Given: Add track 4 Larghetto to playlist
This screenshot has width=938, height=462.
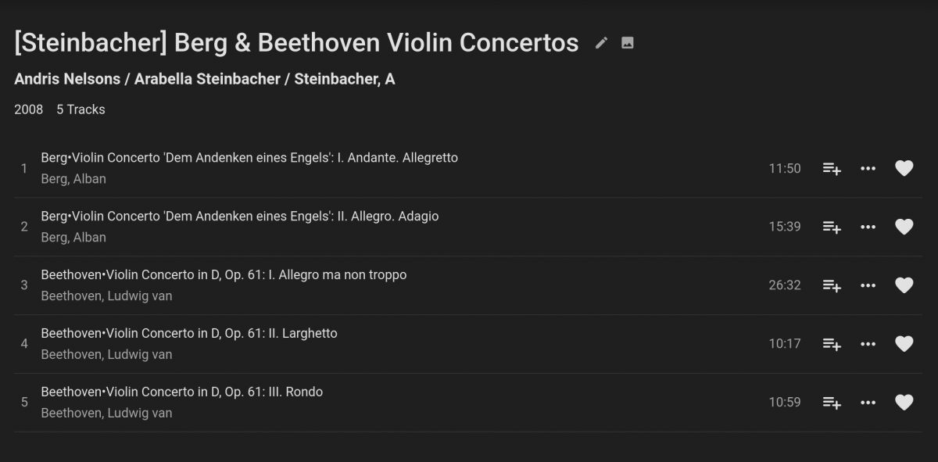Looking at the screenshot, I should [832, 344].
